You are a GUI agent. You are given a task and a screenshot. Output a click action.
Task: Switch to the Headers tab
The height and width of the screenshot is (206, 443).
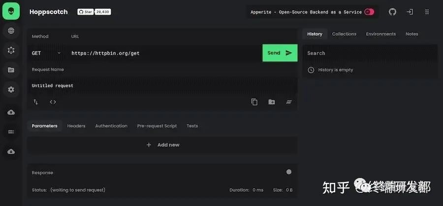76,126
